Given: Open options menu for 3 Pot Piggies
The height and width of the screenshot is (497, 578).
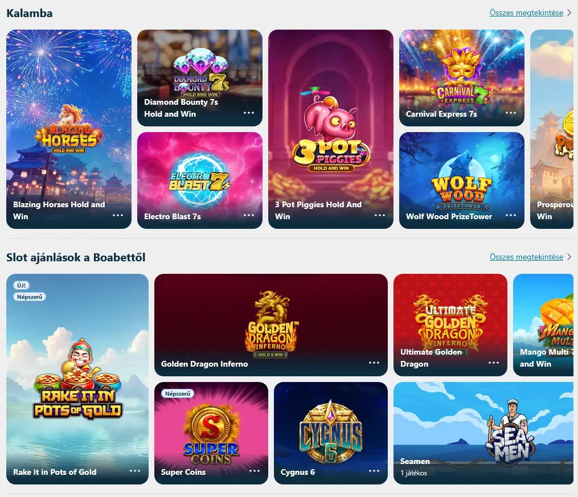Looking at the screenshot, I should coord(380,215).
